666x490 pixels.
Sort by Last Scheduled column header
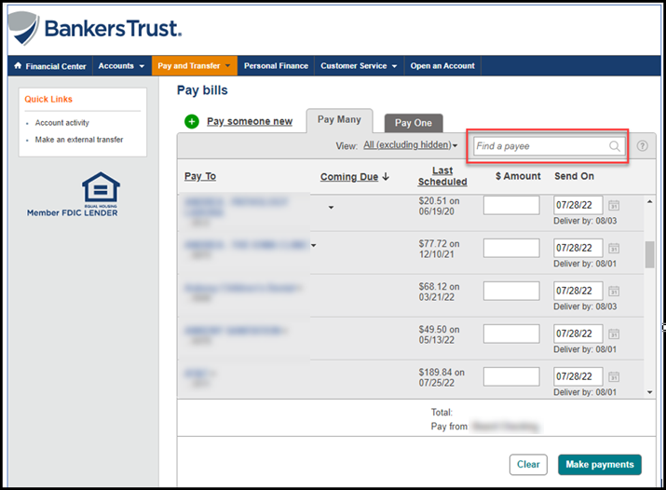pos(442,176)
